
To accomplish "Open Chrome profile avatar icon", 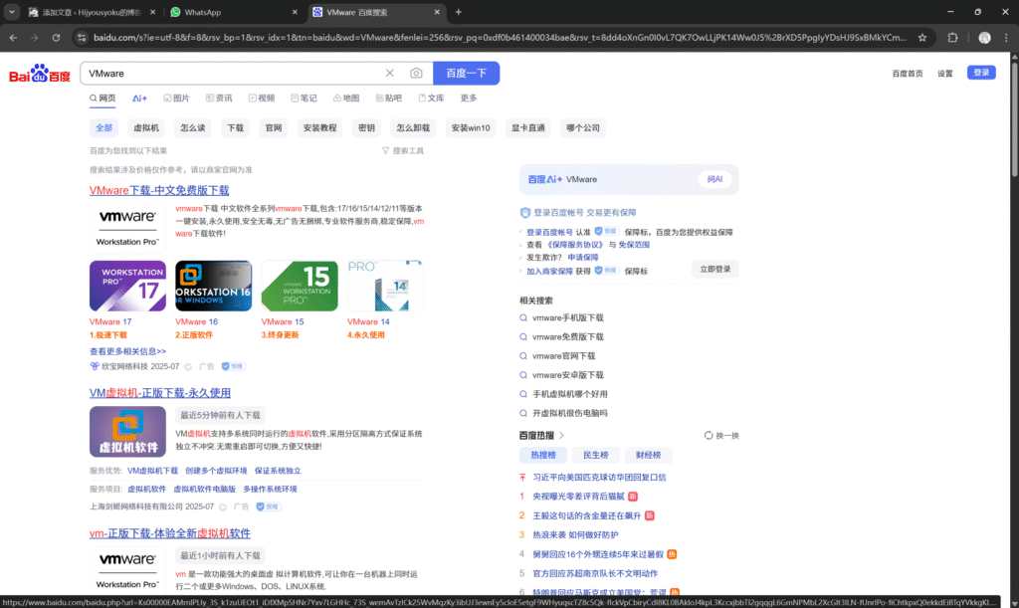I will tap(984, 38).
